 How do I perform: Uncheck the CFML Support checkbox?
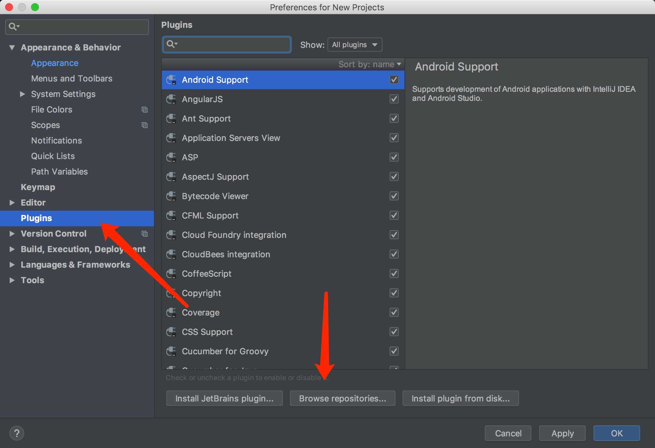click(x=394, y=215)
